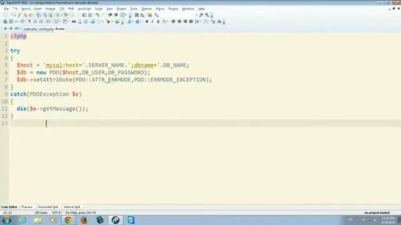Expand the dropdown next to the red arrow icon
The image size is (401, 225).
click(x=112, y=22)
